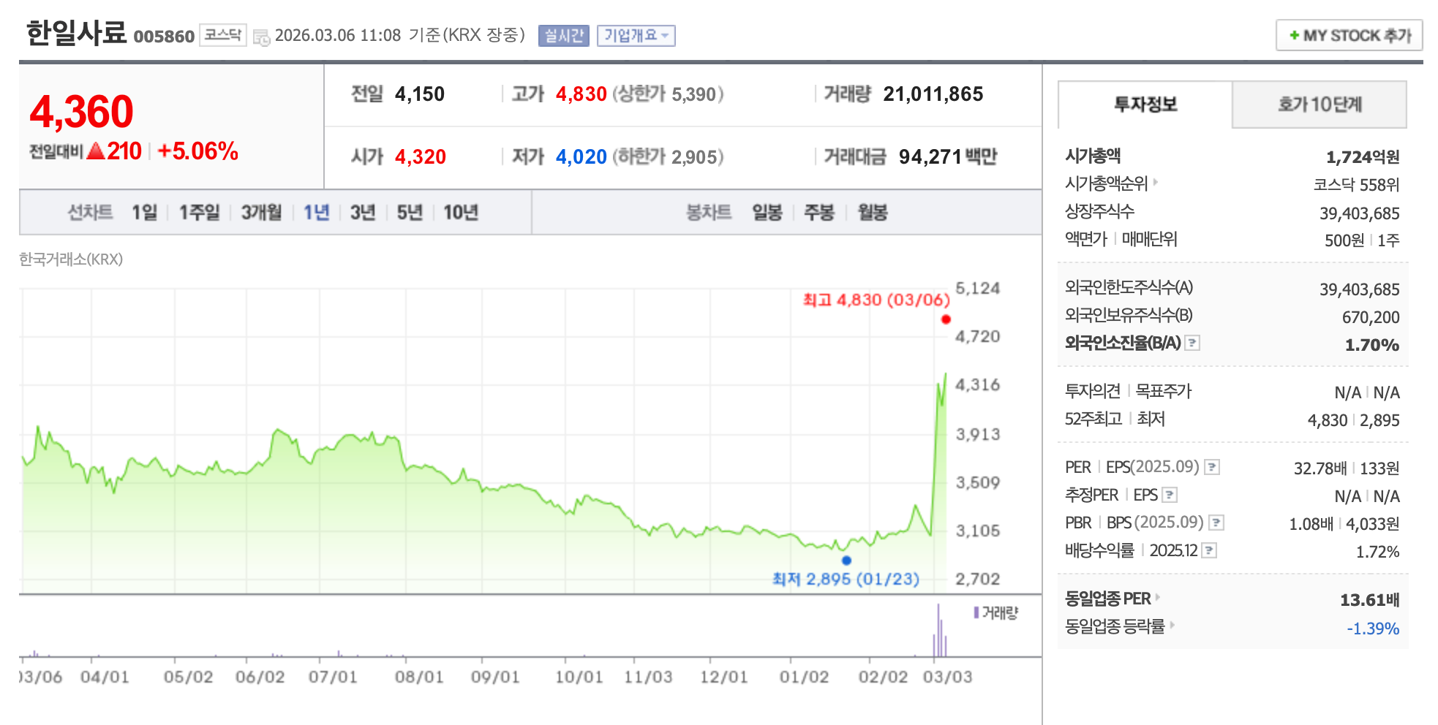Select the 10년 line chart period
The image size is (1438, 725).
coord(461,213)
